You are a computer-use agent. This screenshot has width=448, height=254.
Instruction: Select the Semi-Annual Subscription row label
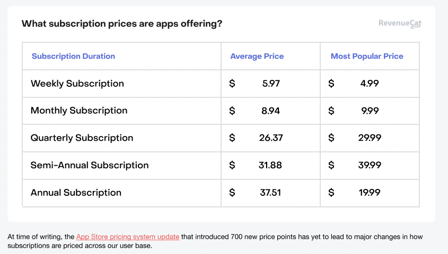90,165
